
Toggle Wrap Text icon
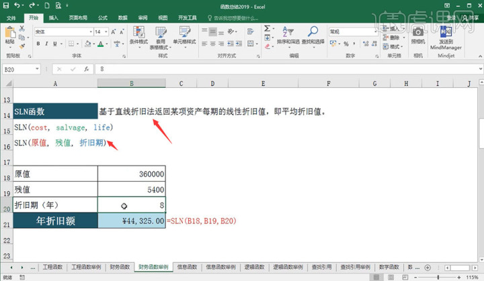[x=250, y=32]
